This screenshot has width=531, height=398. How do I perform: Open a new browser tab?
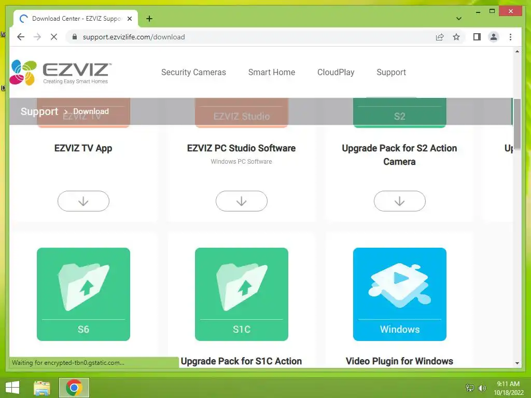149,19
